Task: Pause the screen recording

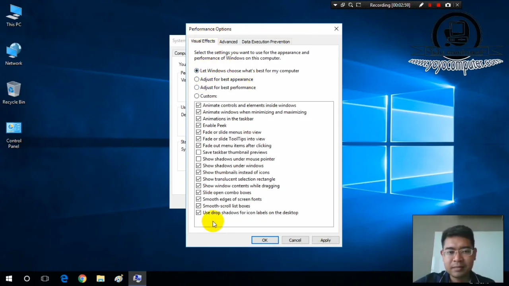Action: 430,5
